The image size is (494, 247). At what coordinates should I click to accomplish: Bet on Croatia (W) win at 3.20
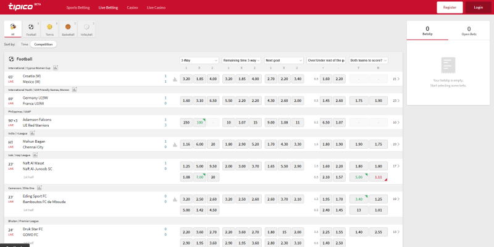point(186,79)
